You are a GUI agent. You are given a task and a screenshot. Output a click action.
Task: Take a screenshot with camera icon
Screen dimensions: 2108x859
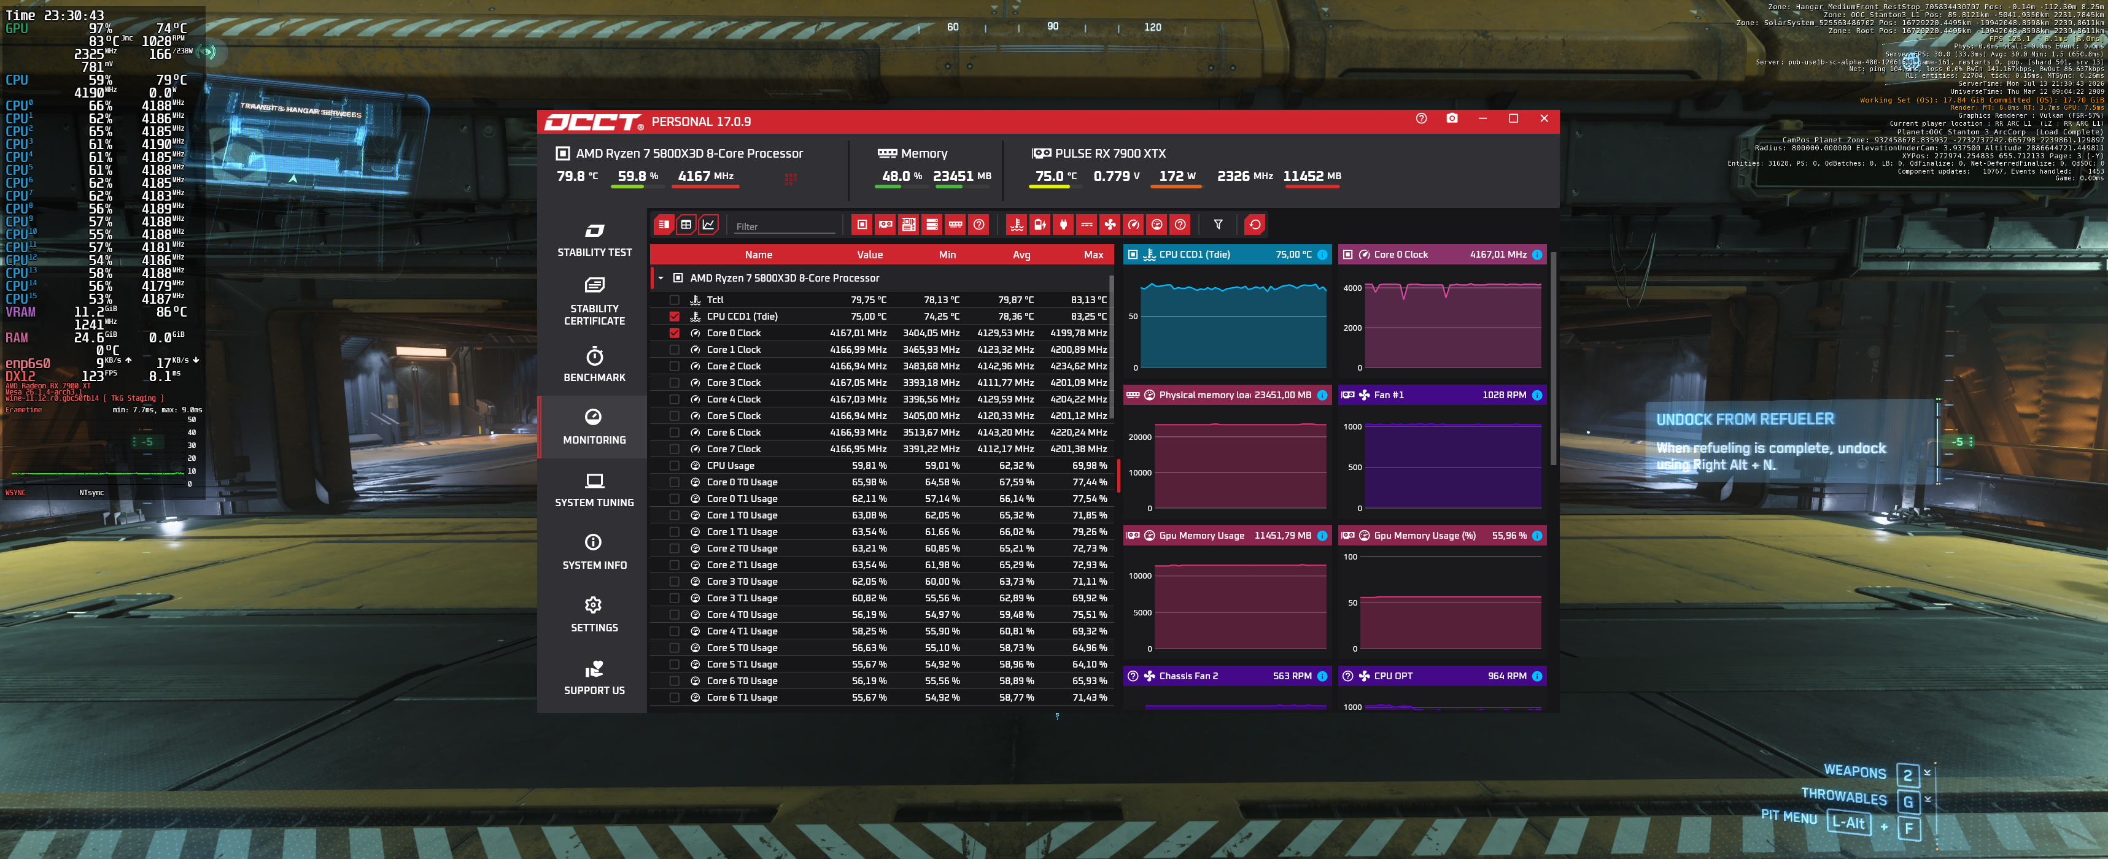coord(1452,118)
